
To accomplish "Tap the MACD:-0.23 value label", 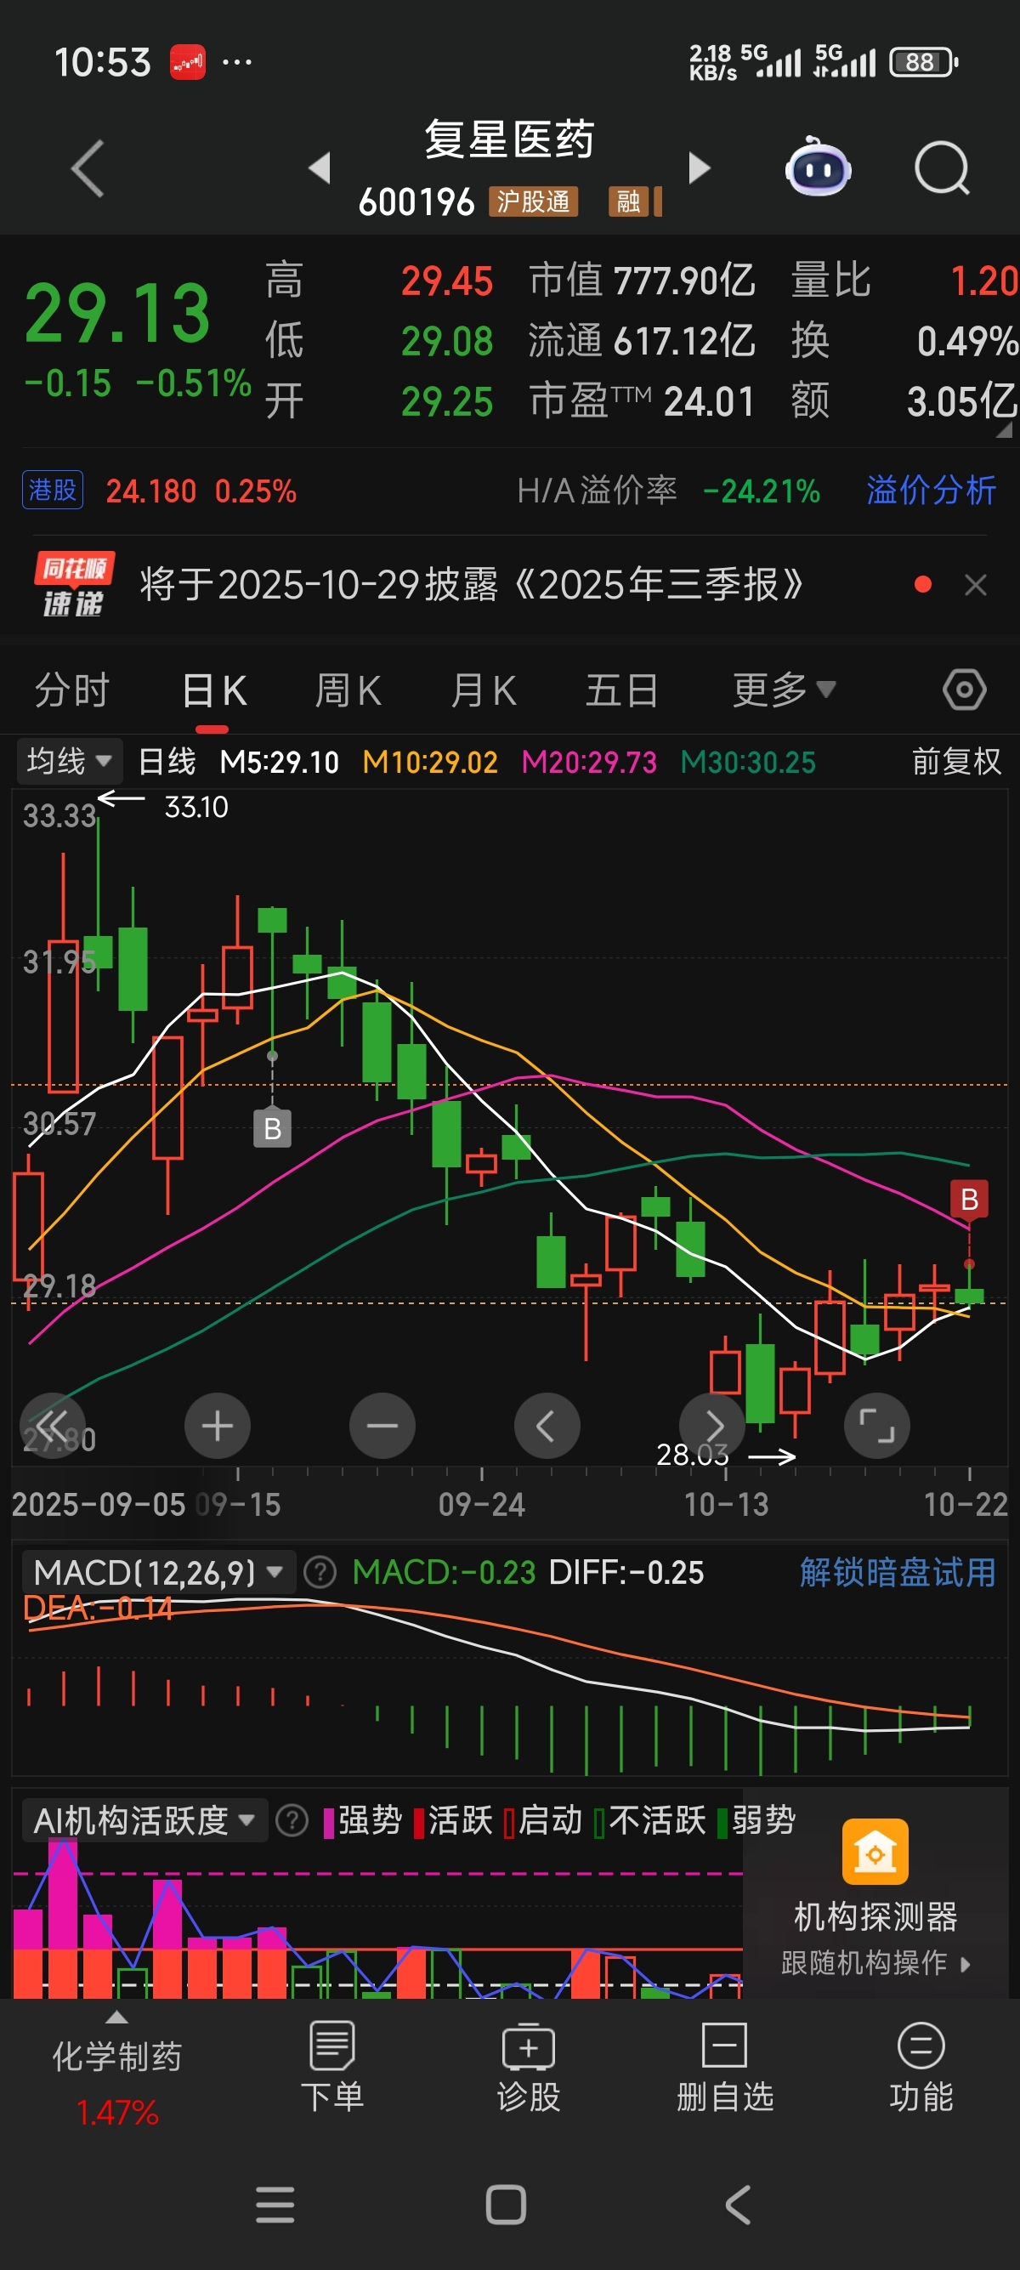I will tap(444, 1571).
